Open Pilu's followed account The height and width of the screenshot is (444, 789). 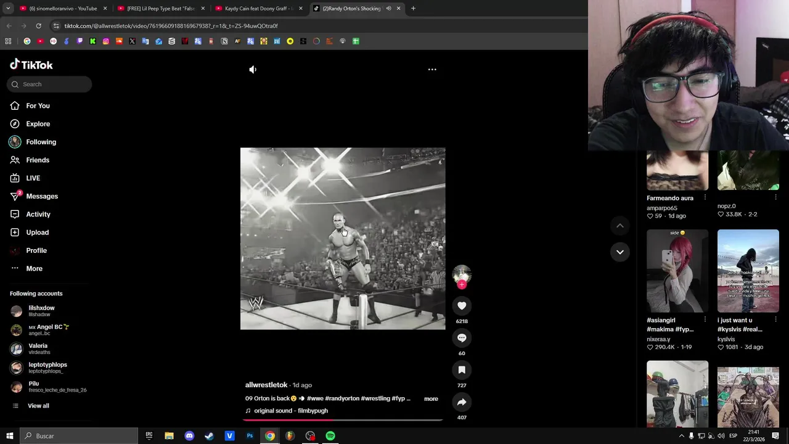click(x=49, y=387)
